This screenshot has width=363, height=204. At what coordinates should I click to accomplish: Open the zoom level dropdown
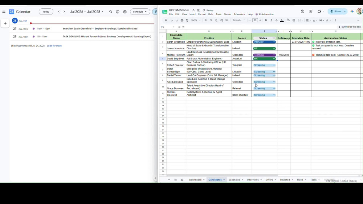point(196,20)
